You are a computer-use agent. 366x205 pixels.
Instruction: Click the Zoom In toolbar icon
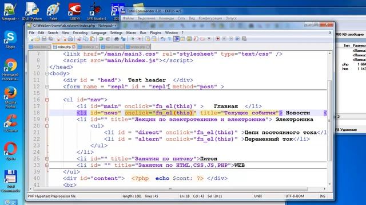132,39
